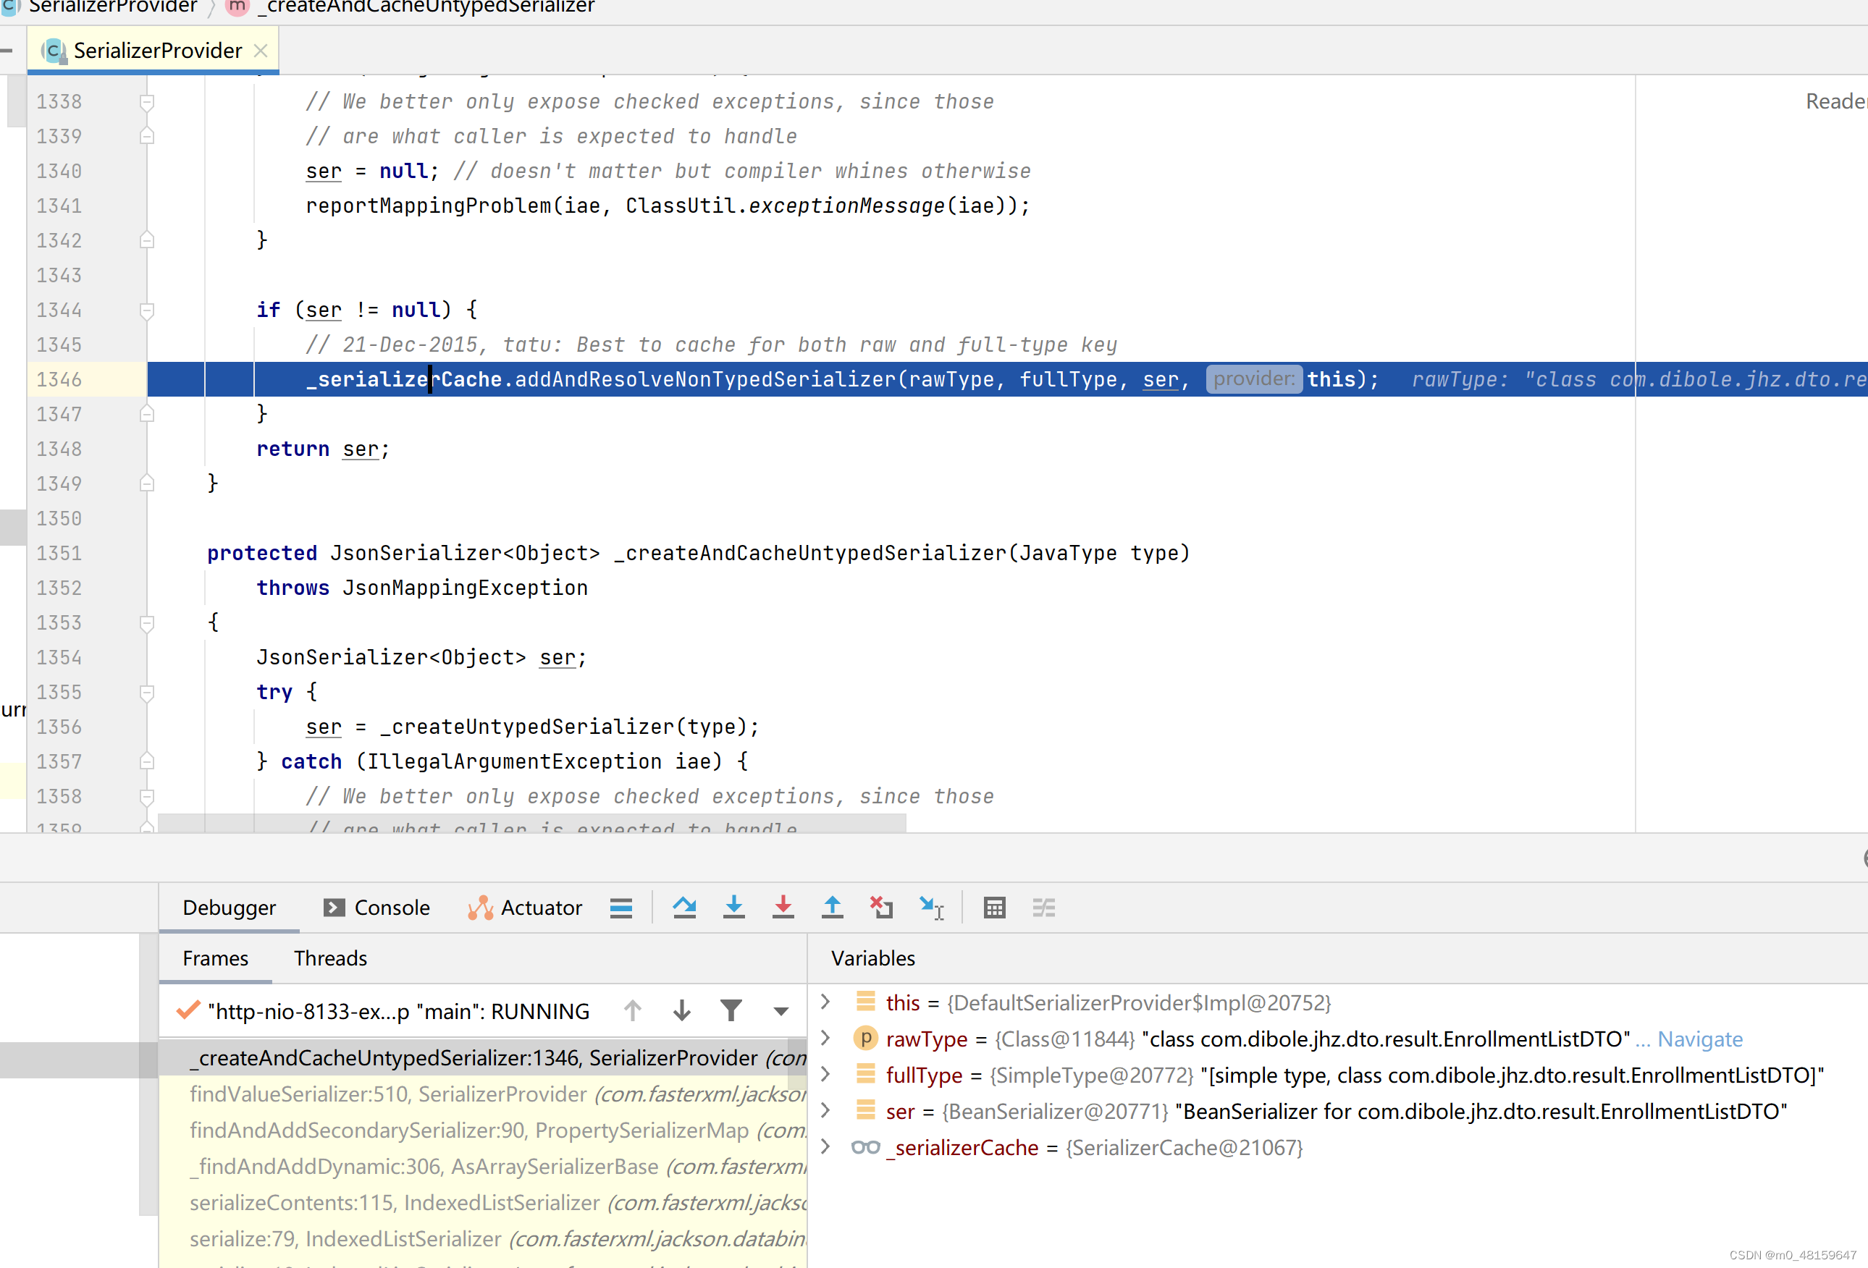
Task: Switch to the Threads tab
Action: pos(329,958)
